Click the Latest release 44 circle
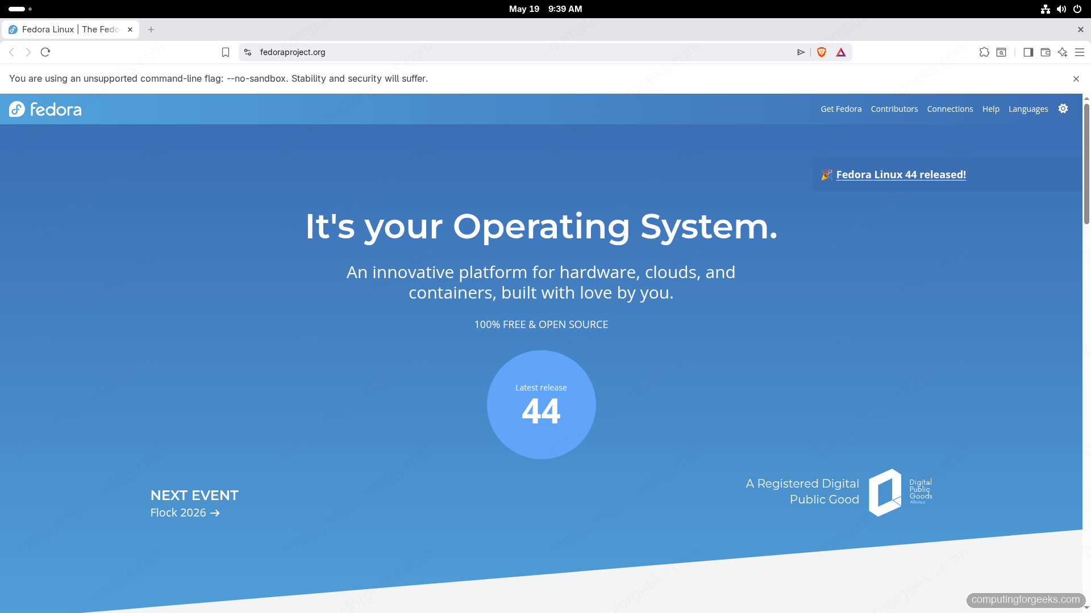The height and width of the screenshot is (613, 1091). tap(542, 405)
